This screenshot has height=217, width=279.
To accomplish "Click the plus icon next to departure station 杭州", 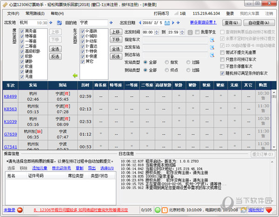I will (x=51, y=23).
